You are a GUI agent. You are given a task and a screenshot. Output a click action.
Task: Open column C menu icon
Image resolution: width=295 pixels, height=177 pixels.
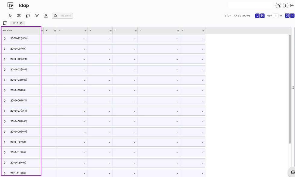136,31
